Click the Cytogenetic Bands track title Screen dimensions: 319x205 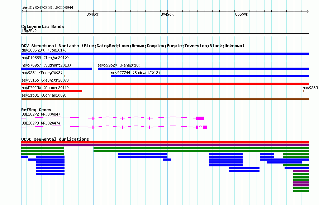(x=43, y=26)
